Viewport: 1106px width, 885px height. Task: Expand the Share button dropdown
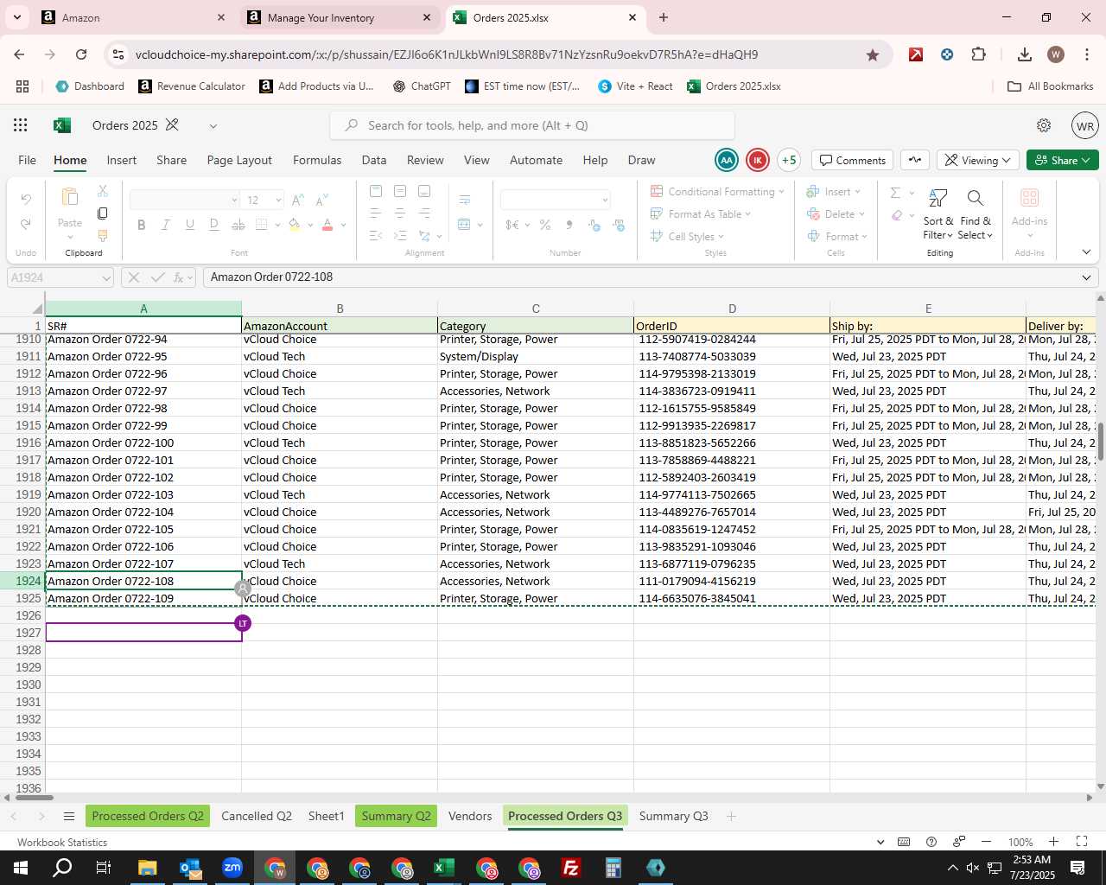click(1085, 160)
